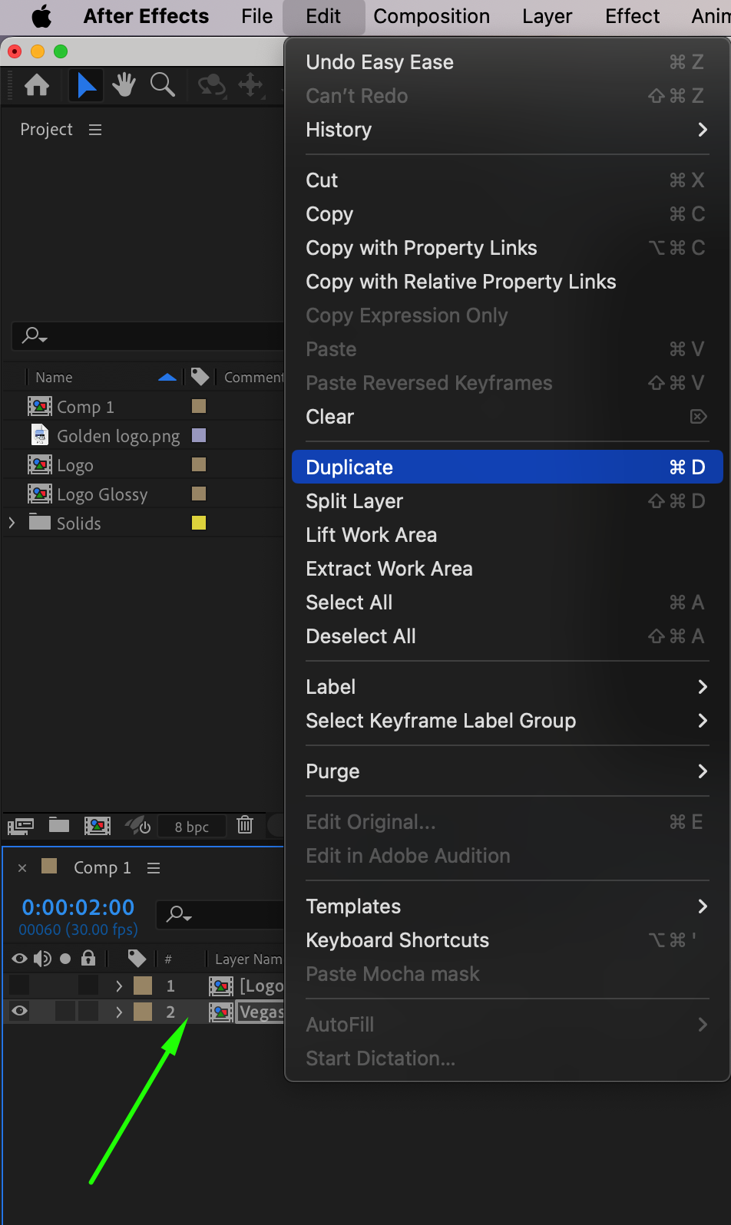Create a new composition icon
The image size is (731, 1225).
[x=98, y=826]
